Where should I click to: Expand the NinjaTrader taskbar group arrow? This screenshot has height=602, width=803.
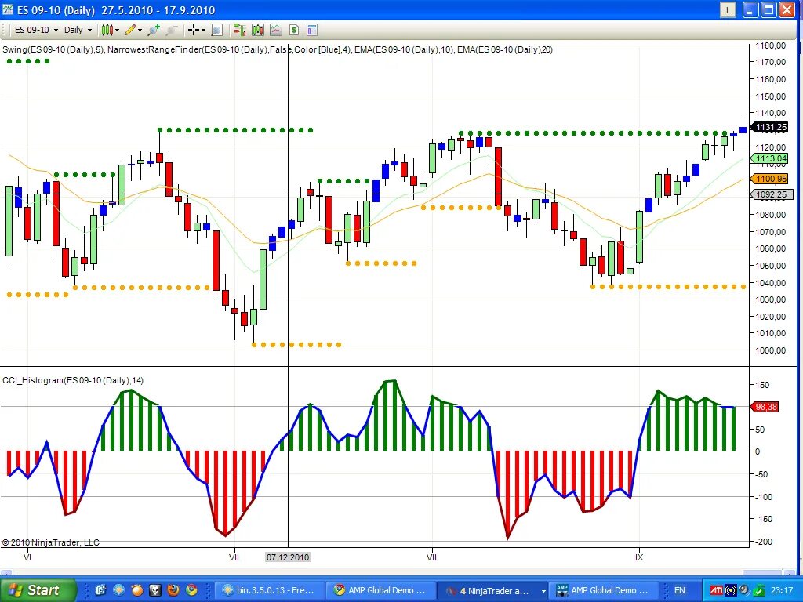[x=543, y=591]
